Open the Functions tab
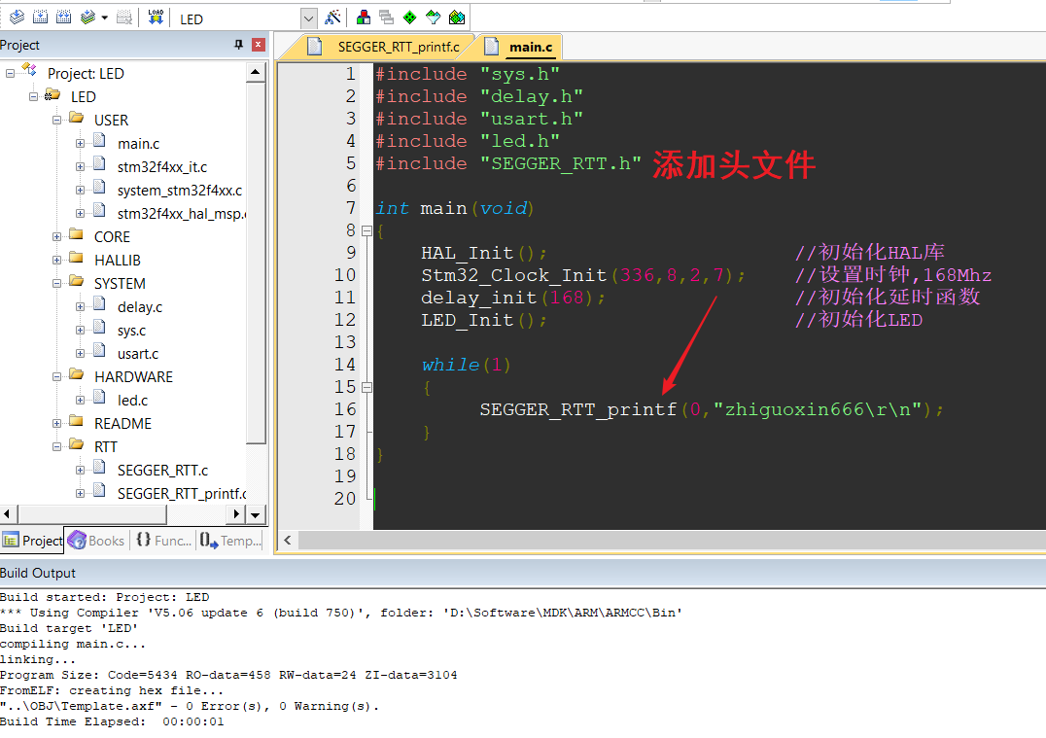This screenshot has height=738, width=1046. [163, 541]
